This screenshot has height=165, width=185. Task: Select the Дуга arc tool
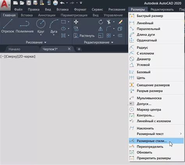(x=54, y=26)
